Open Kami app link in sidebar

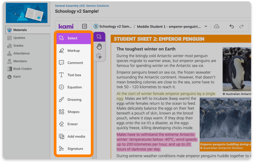coord(17,76)
